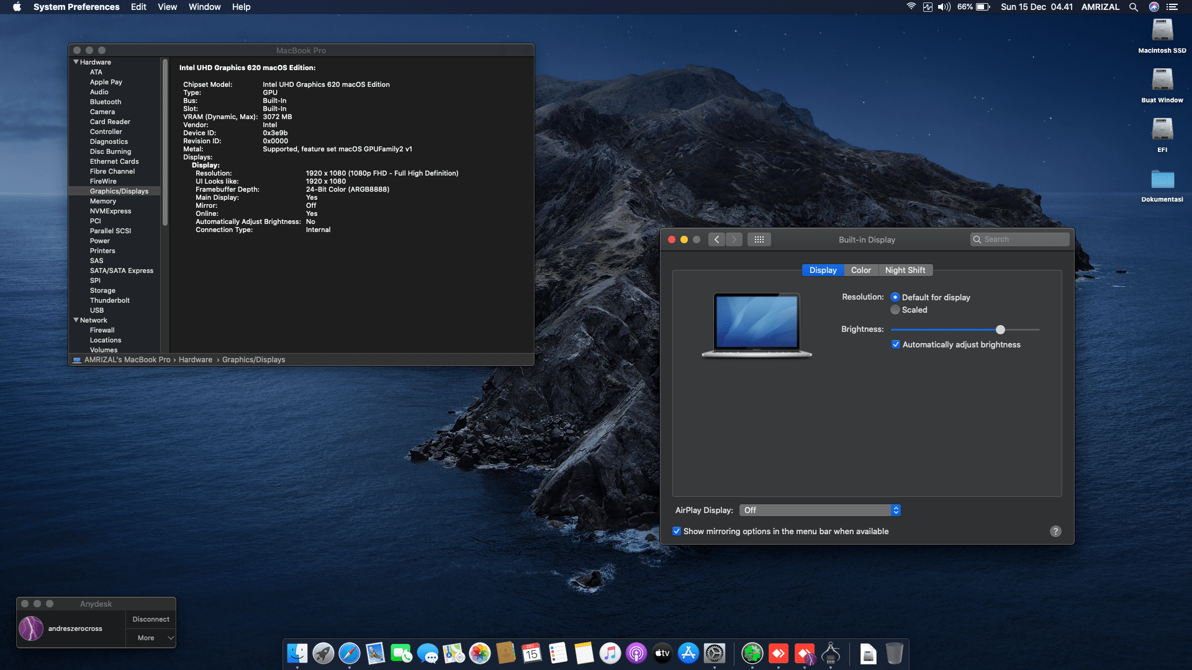Viewport: 1192px width, 670px height.
Task: Open the grid view of all preference panes
Action: click(759, 239)
